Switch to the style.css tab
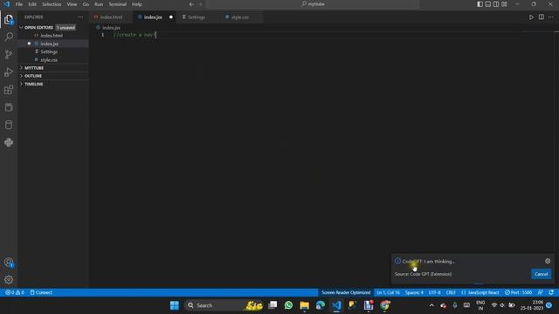This screenshot has width=559, height=314. (240, 17)
